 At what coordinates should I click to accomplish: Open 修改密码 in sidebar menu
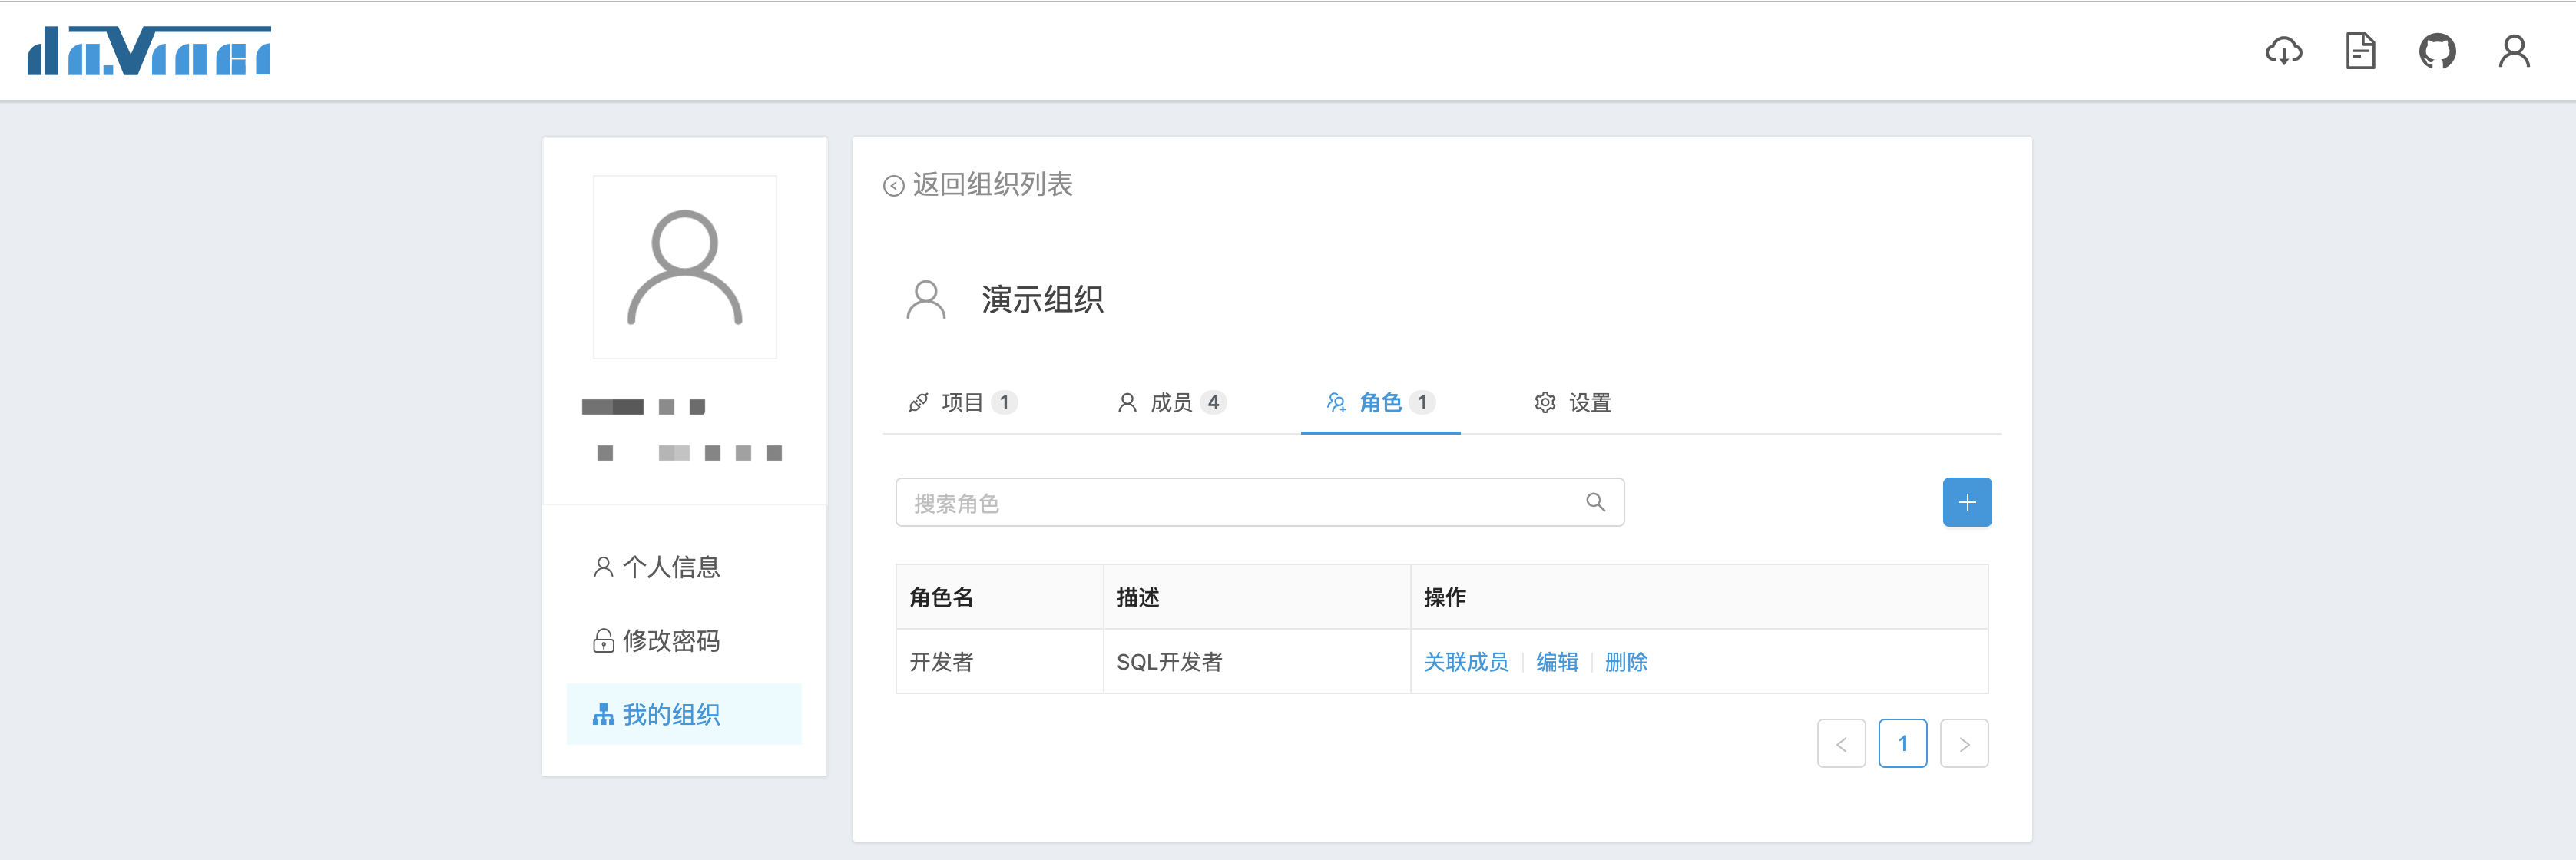[670, 641]
